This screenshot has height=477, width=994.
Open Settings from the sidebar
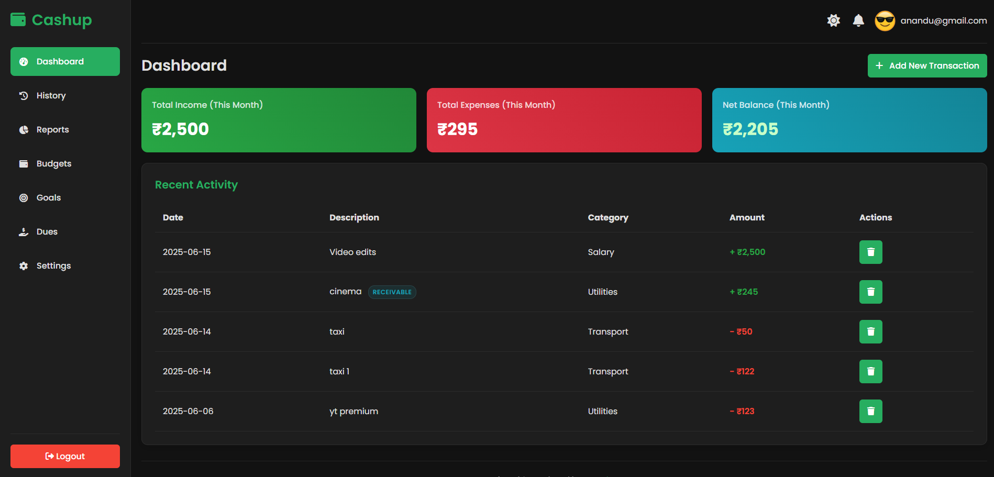(53, 266)
